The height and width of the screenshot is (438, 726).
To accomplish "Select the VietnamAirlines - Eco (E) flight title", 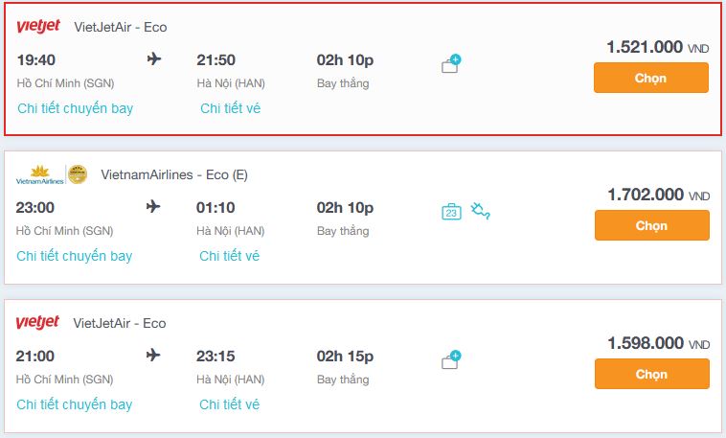I will click(174, 174).
